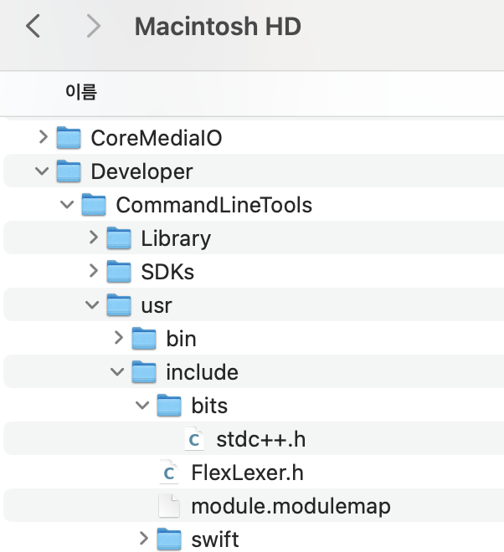Select the swift row name
This screenshot has width=504, height=552.
coord(215,539)
